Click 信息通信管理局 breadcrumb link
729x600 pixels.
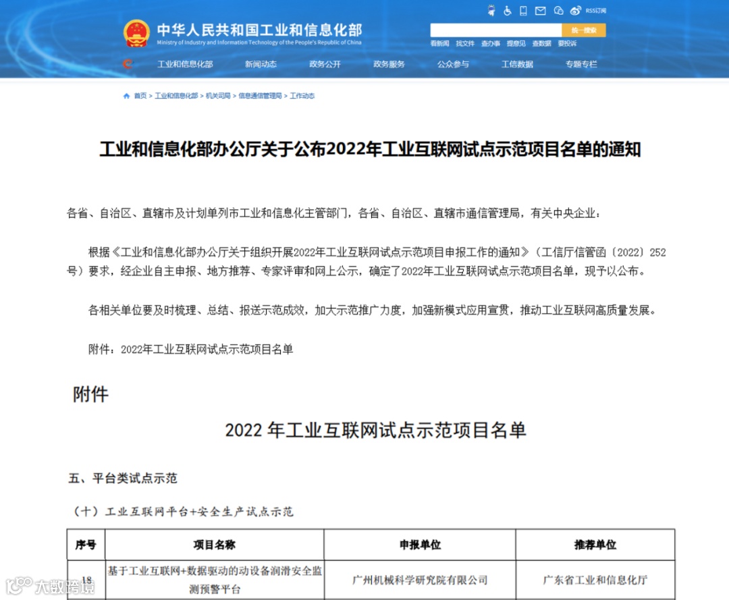pos(261,96)
